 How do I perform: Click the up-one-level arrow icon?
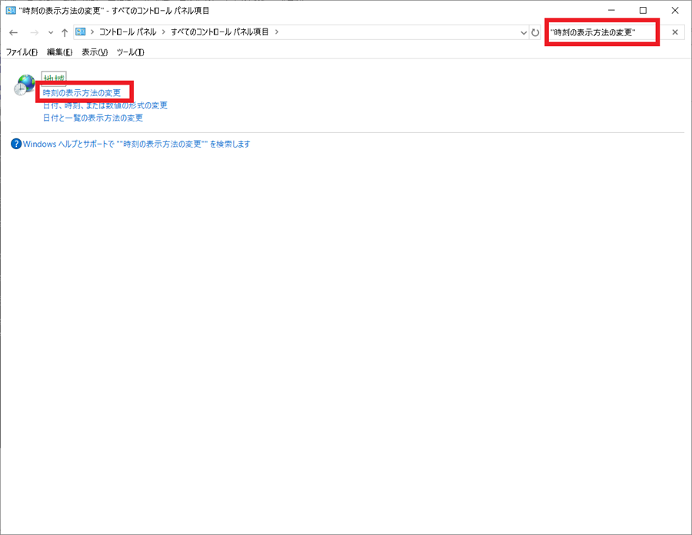pyautogui.click(x=65, y=32)
